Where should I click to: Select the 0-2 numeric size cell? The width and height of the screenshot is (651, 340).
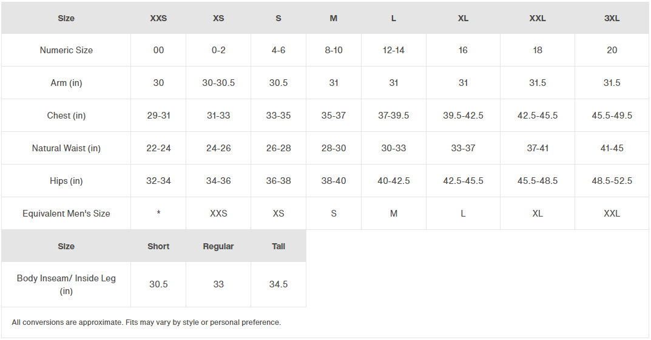point(218,50)
